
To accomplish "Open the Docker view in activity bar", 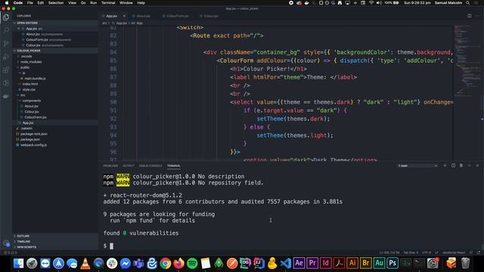I will 6,96.
